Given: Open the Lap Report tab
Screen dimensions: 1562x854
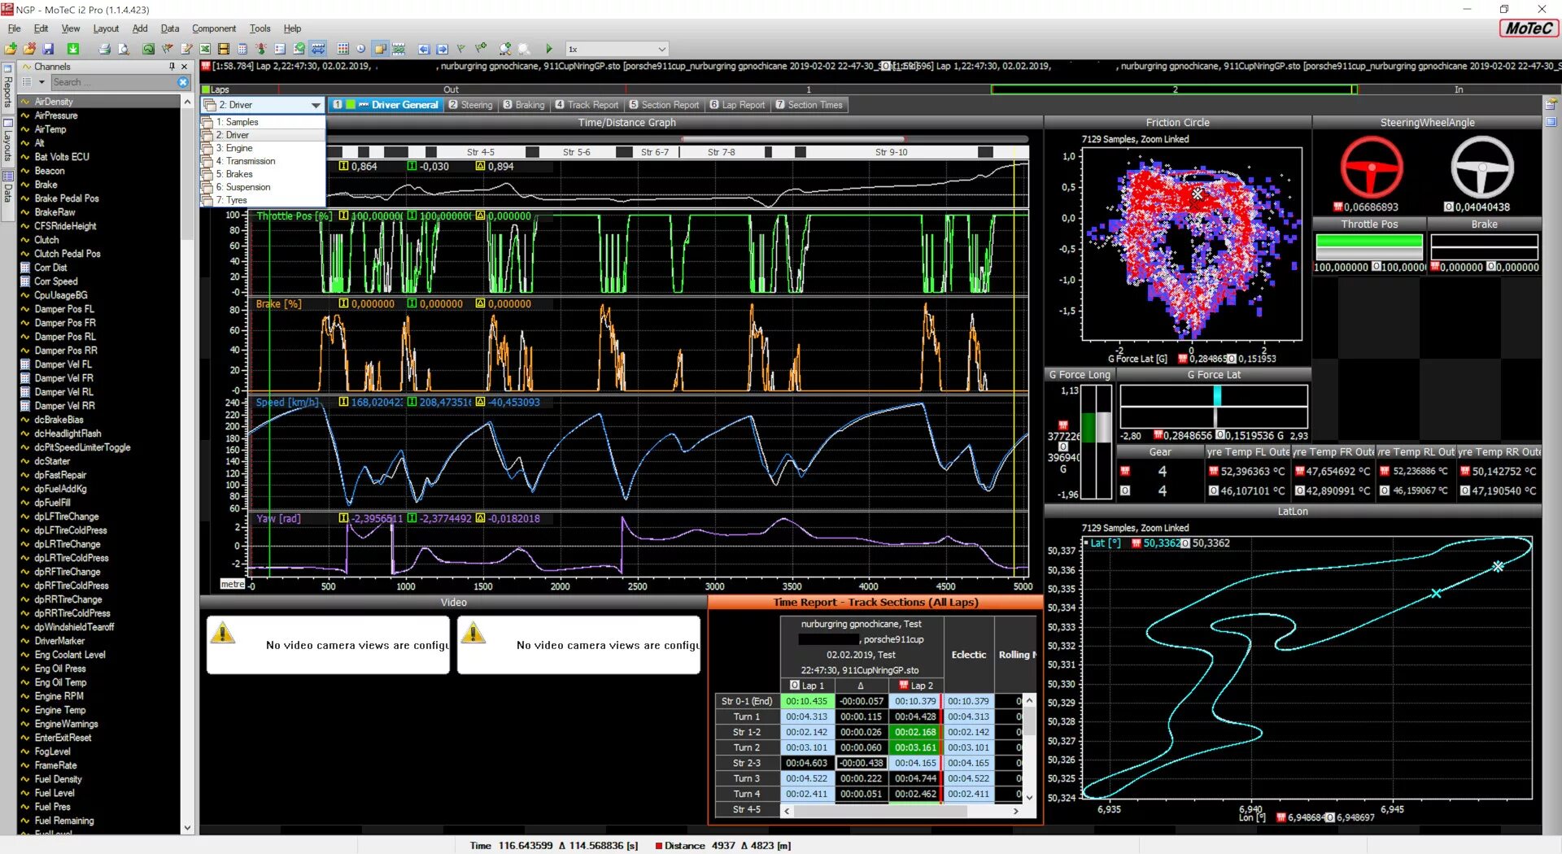Looking at the screenshot, I should coord(737,105).
